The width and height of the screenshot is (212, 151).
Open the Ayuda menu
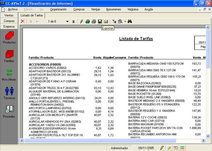pyautogui.click(x=148, y=10)
